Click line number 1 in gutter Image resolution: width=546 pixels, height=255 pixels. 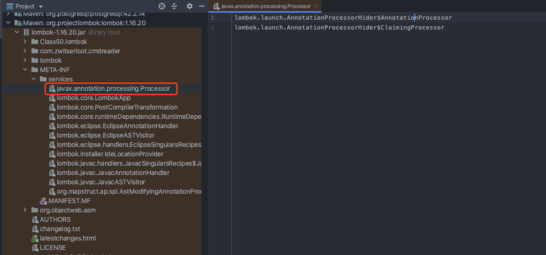click(x=212, y=18)
